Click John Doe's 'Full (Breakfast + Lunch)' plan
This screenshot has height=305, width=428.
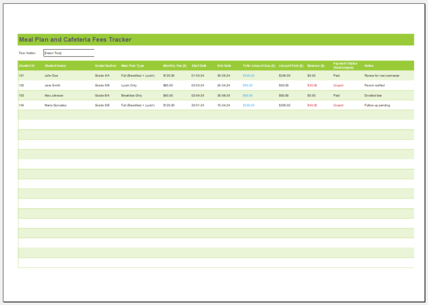point(138,76)
